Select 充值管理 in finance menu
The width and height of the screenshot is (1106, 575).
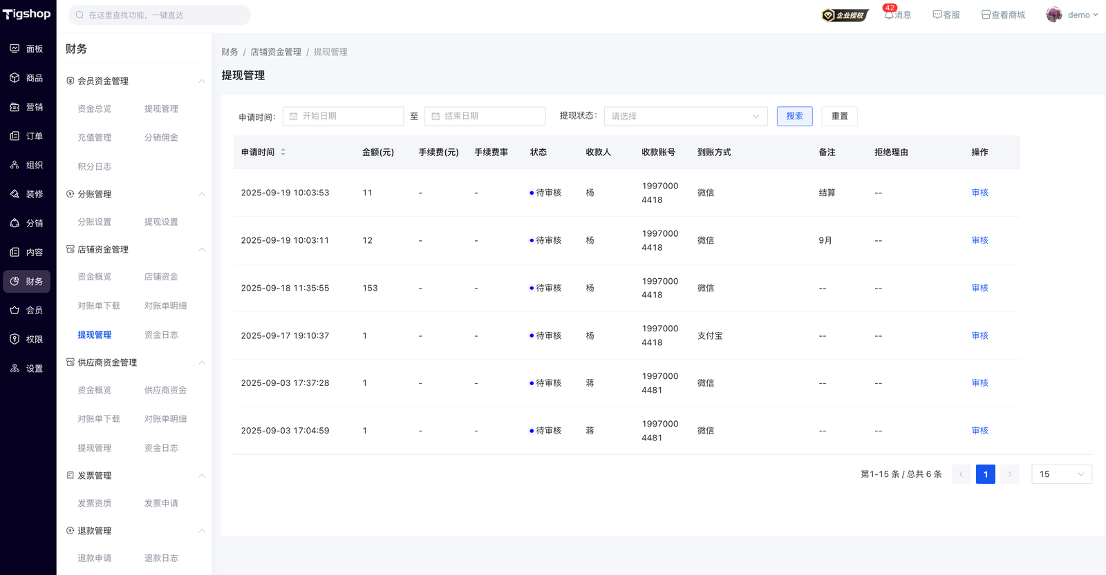95,137
